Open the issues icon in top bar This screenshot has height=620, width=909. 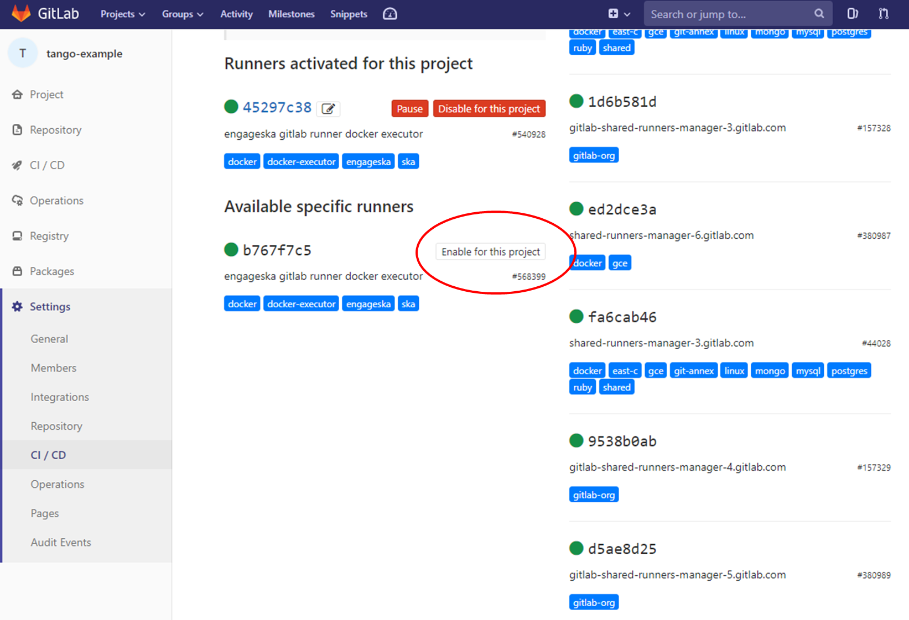[853, 14]
